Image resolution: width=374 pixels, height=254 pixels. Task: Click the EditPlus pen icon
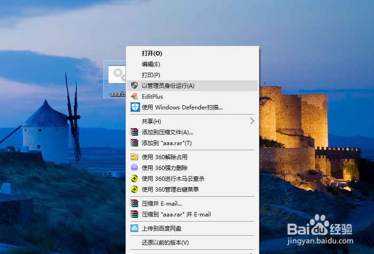(x=134, y=96)
